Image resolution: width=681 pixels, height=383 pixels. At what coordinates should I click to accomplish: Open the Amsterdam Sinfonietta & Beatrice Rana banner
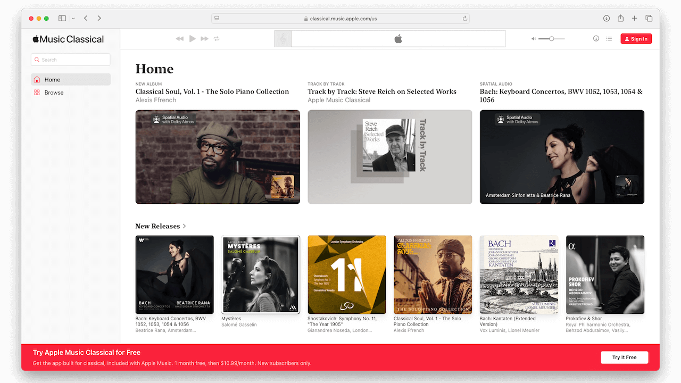tap(562, 157)
